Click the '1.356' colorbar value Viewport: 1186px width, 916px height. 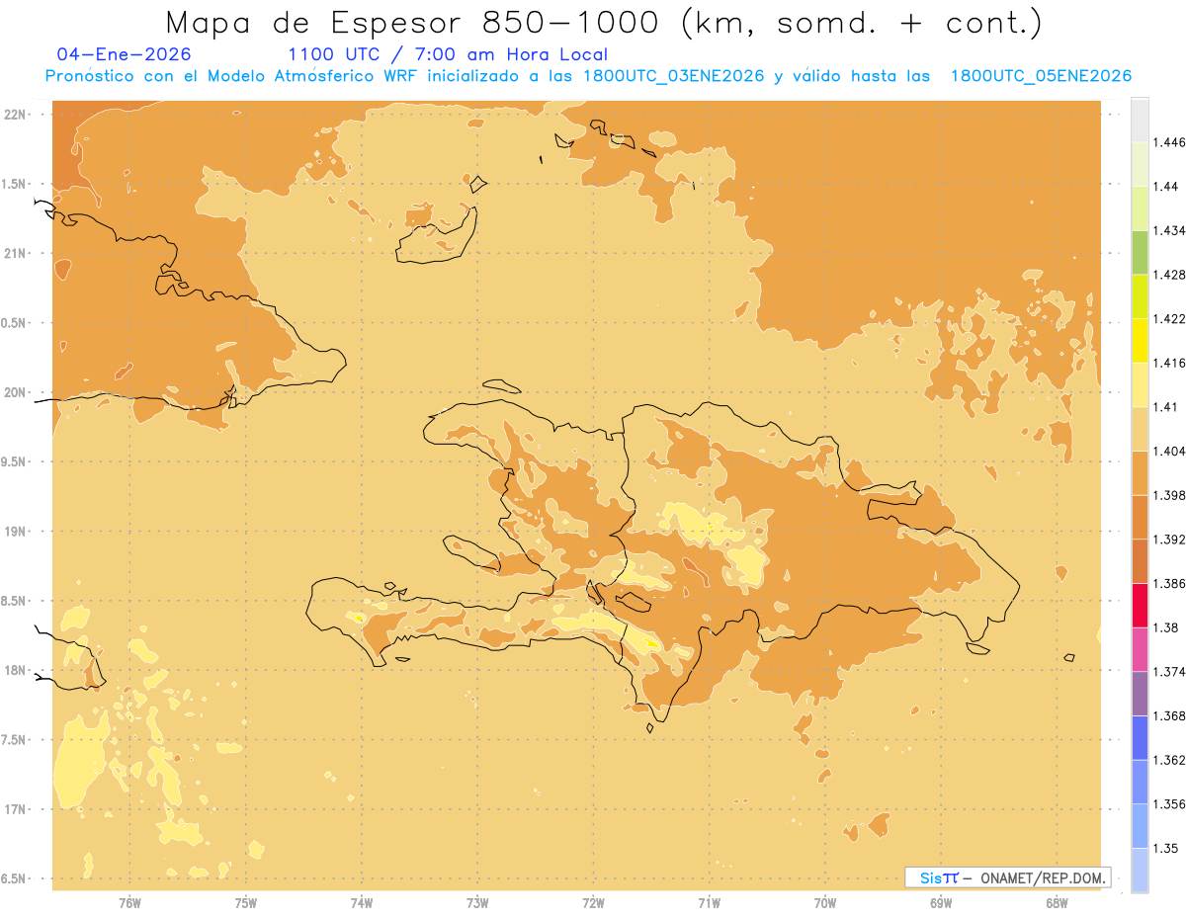pyautogui.click(x=1170, y=804)
